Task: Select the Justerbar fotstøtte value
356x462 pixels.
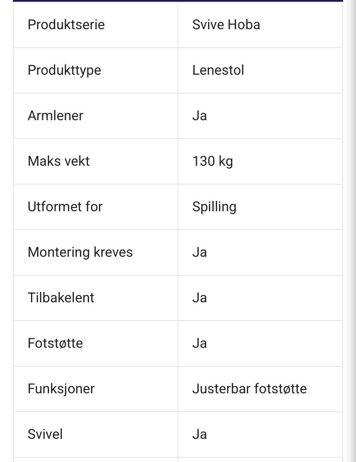Action: pos(249,389)
